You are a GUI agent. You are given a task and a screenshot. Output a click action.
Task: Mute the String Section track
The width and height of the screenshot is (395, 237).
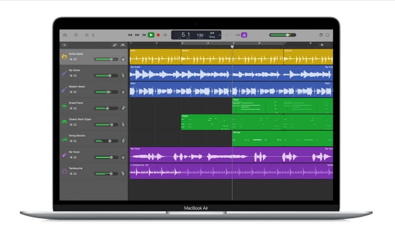coord(71,141)
